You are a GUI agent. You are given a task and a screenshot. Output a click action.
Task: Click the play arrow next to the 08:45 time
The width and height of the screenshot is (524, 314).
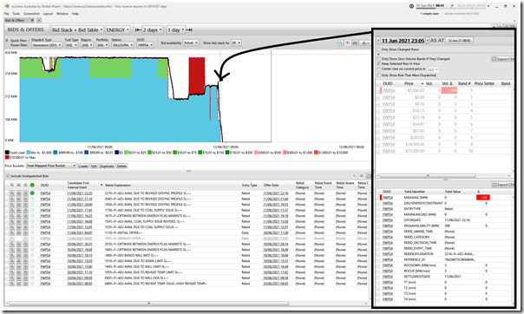453,6
